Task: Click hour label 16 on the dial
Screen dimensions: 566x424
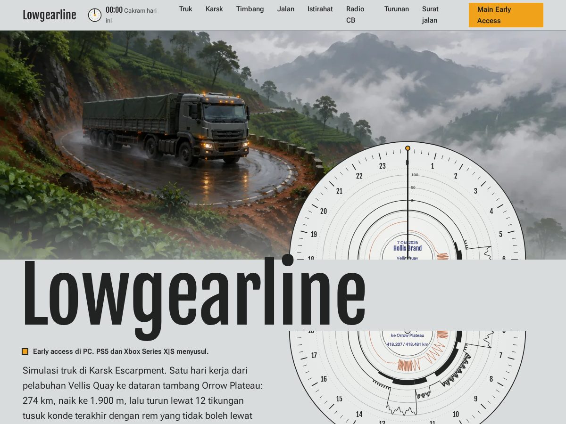Action: coord(324,379)
